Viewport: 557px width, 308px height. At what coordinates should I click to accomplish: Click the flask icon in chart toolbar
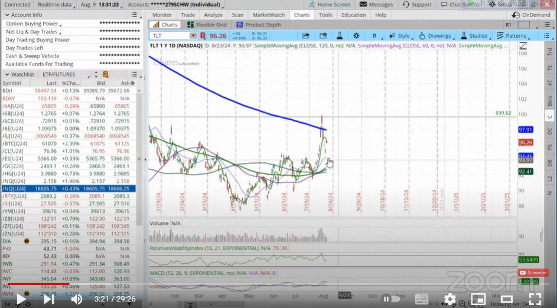340,36
